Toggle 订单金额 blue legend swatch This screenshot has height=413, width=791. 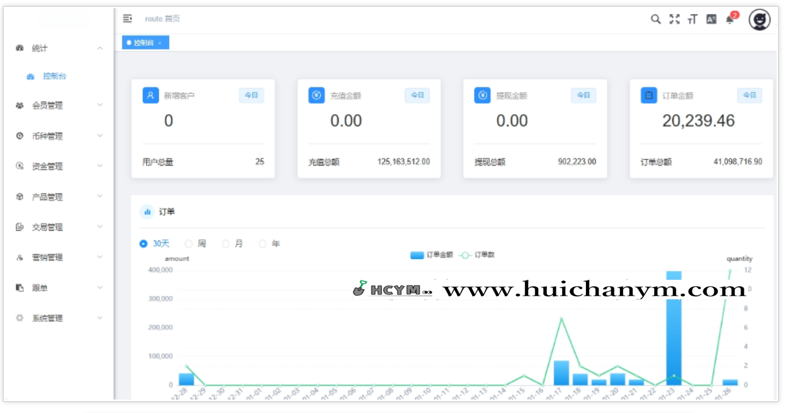pos(417,255)
